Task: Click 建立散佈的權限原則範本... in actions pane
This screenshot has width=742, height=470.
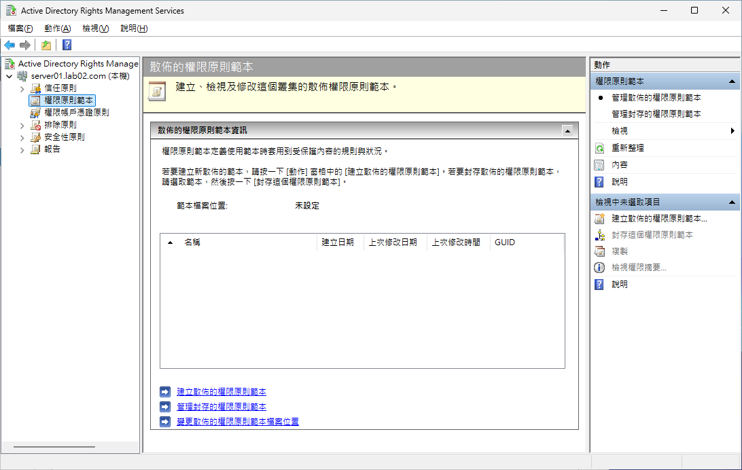Action: (659, 219)
